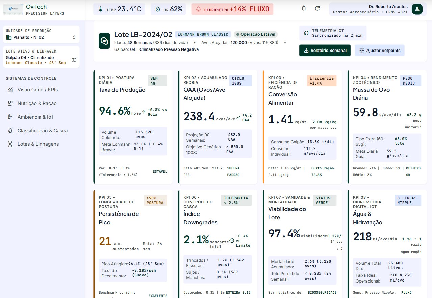Viewport: 432px width, 298px height.
Task: Click the sync icon in Telemetria IoT
Action: tap(306, 33)
